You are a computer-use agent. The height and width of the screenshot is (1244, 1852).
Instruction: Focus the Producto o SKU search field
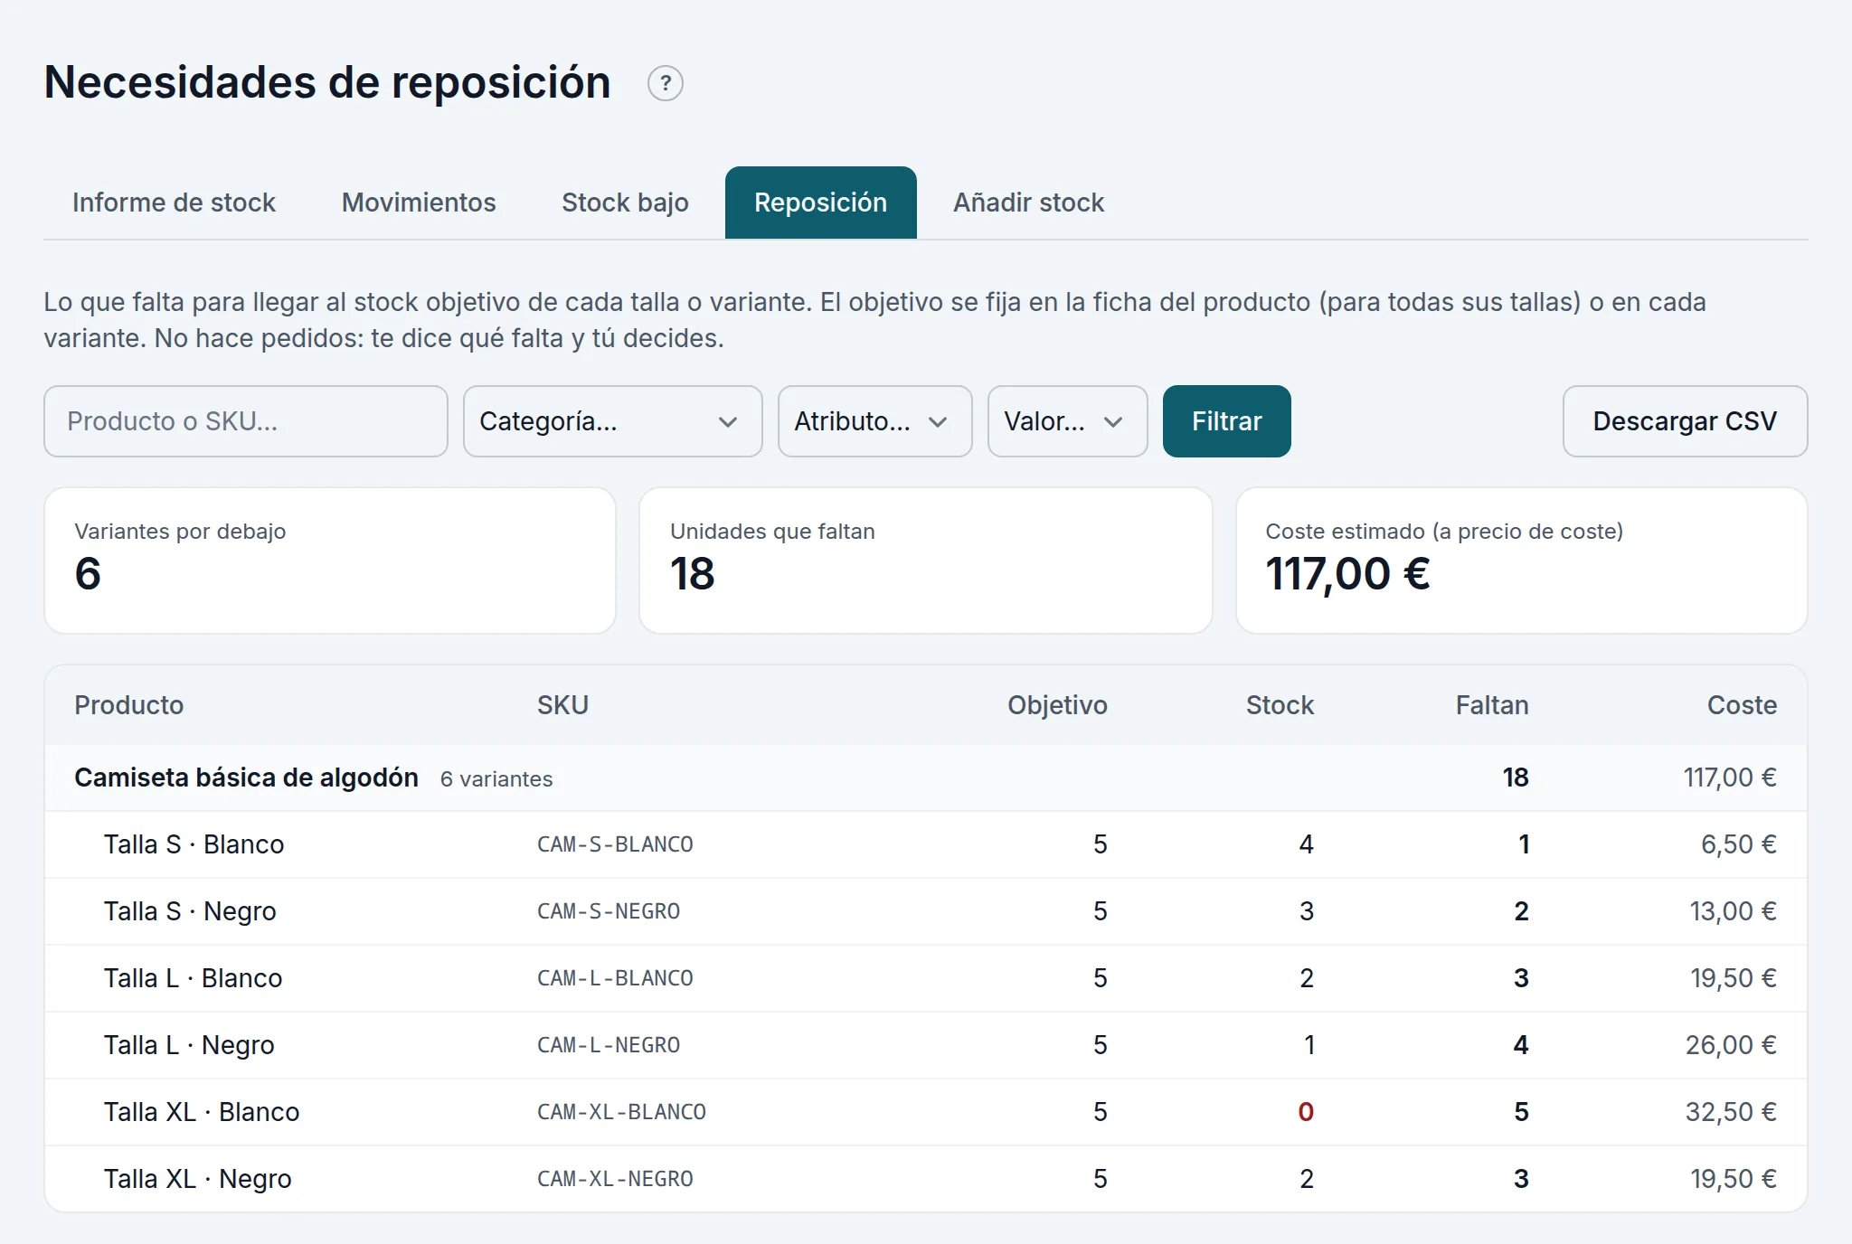point(246,421)
